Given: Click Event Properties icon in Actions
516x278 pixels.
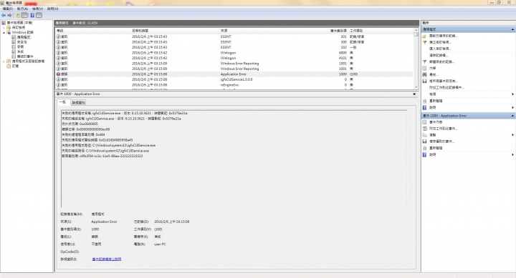Looking at the screenshot, I should click(424, 122).
